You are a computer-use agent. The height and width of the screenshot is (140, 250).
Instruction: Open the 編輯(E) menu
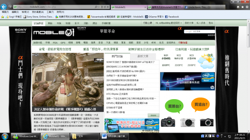(15, 12)
